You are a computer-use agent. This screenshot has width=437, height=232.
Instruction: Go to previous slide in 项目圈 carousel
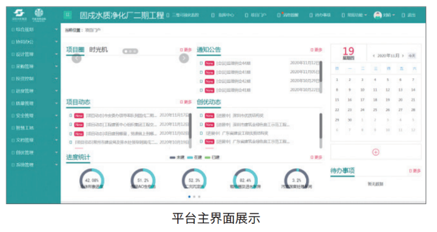[x=77, y=58]
